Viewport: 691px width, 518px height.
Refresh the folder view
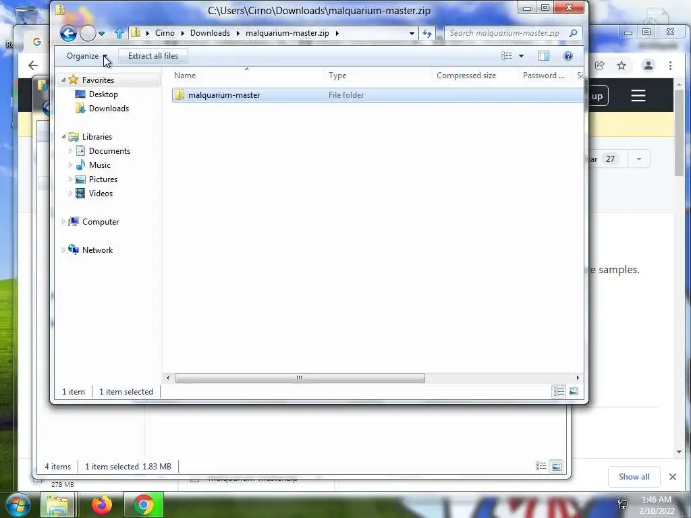tap(427, 33)
